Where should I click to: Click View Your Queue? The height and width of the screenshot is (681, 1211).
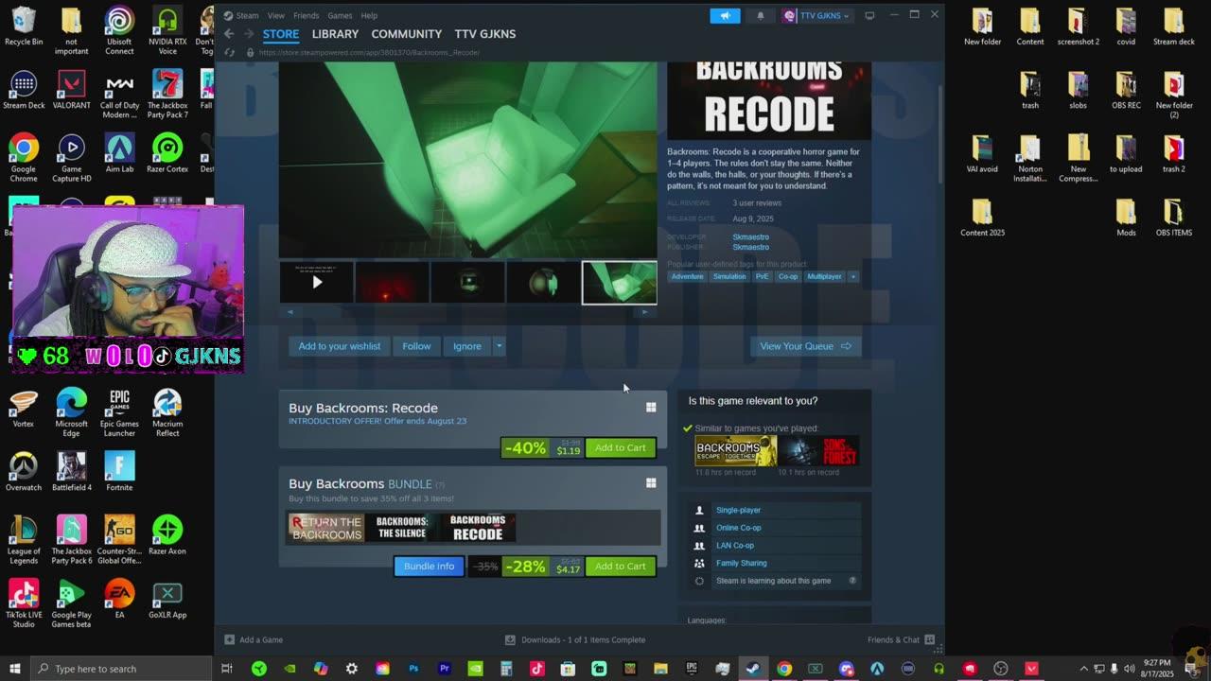coord(806,346)
